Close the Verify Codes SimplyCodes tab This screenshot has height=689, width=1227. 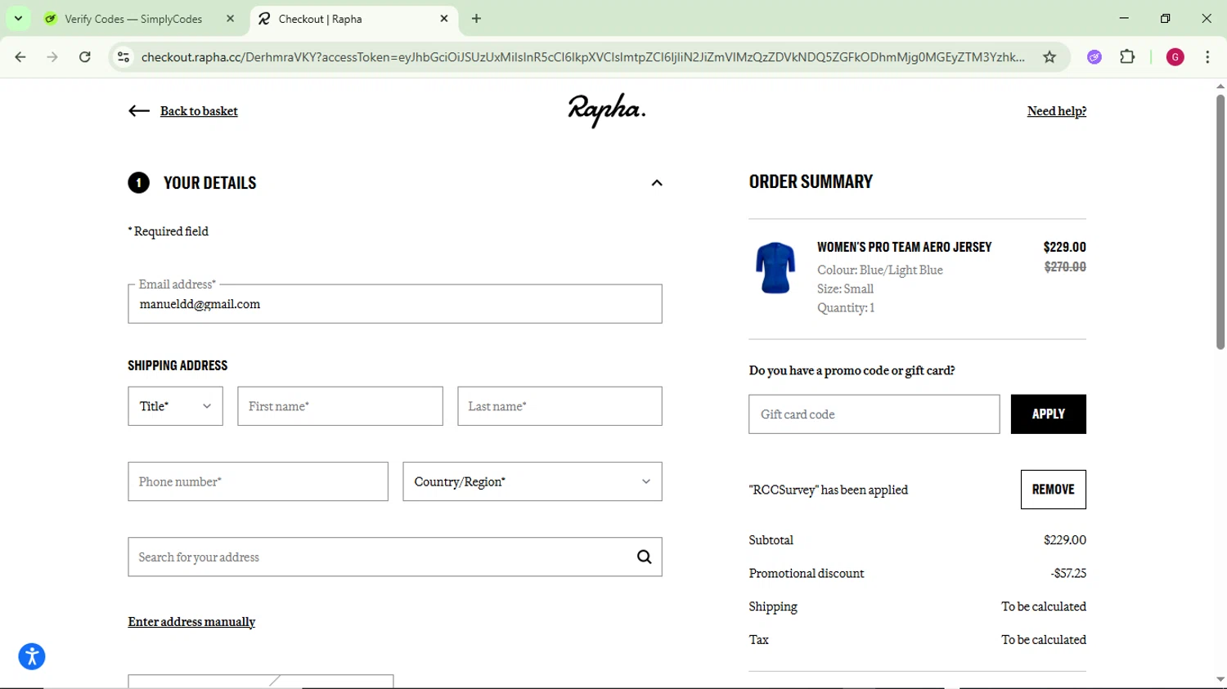pyautogui.click(x=231, y=19)
